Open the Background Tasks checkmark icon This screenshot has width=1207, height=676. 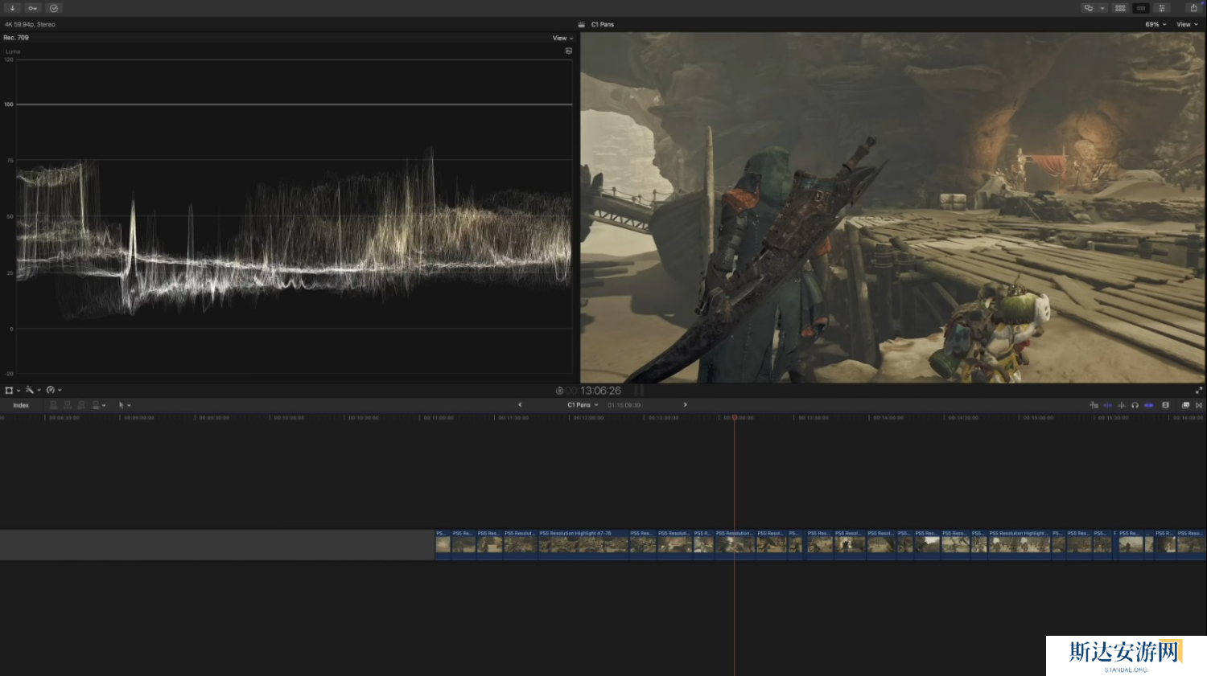tap(54, 8)
